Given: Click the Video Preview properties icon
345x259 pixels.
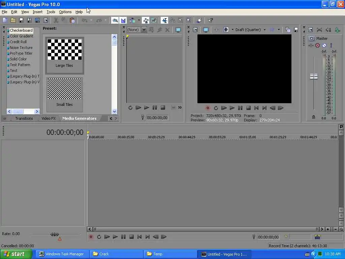Looking at the screenshot, I should coord(195,30).
